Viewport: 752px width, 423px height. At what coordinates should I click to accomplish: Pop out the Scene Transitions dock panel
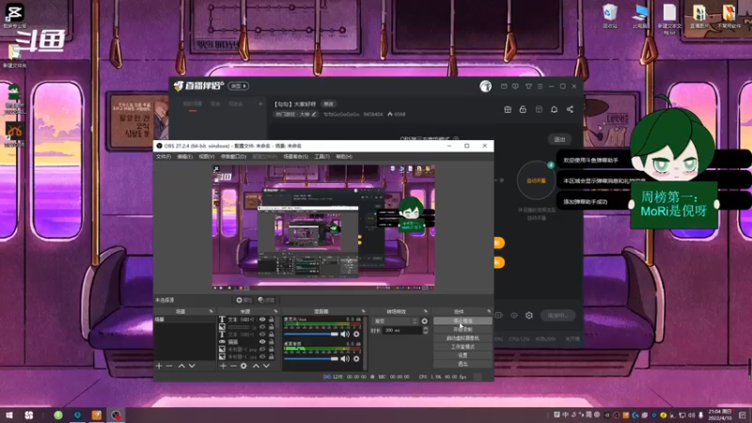pyautogui.click(x=426, y=312)
